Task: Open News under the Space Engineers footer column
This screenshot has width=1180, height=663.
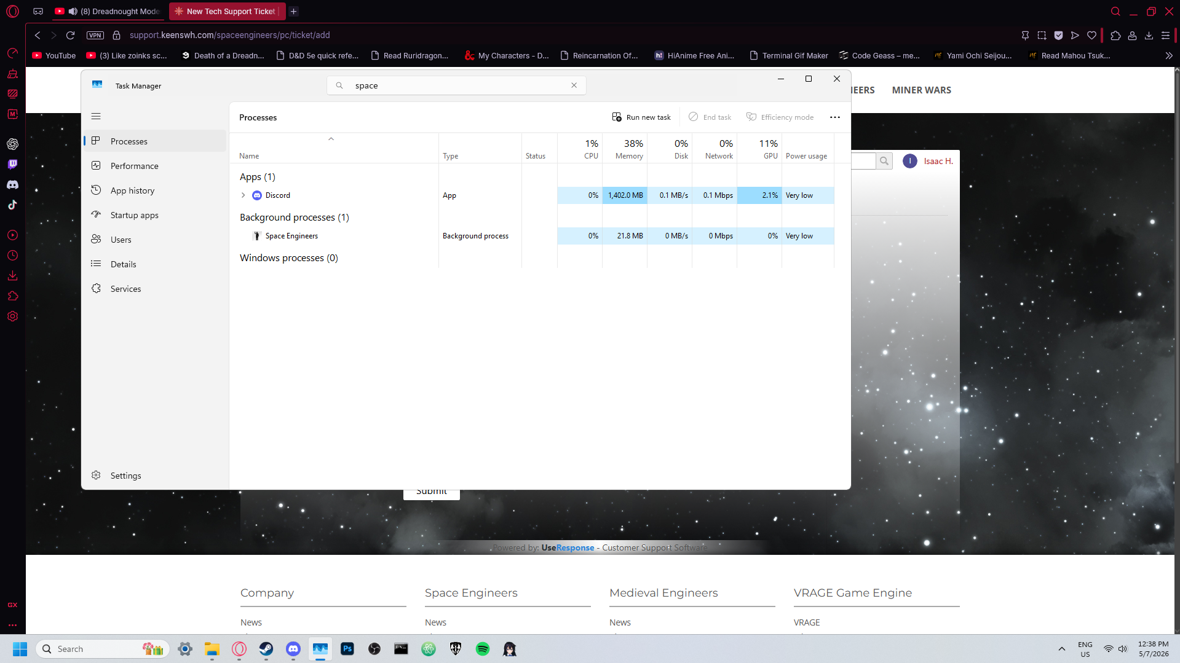Action: [x=435, y=622]
